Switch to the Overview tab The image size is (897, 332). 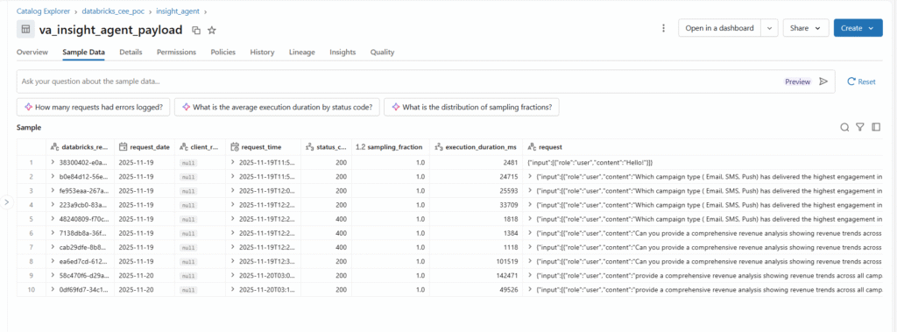click(x=32, y=52)
